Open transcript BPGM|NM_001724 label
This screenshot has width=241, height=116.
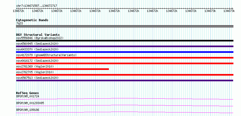pyautogui.click(x=28, y=96)
